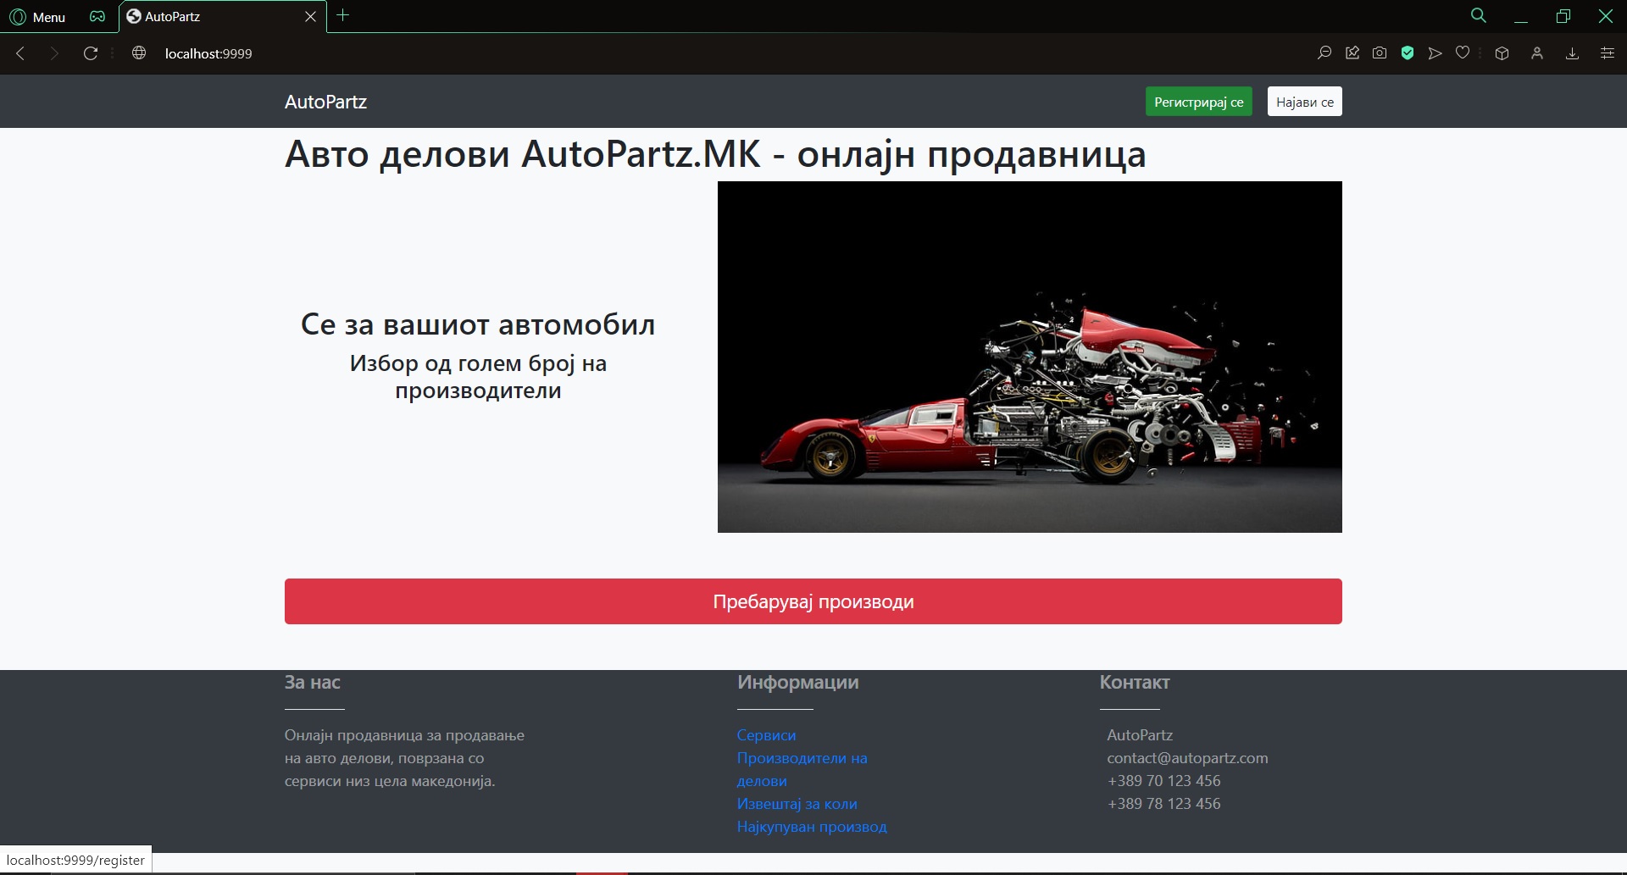Open the Извештај за коли link
This screenshot has height=875, width=1627.
[x=797, y=804]
